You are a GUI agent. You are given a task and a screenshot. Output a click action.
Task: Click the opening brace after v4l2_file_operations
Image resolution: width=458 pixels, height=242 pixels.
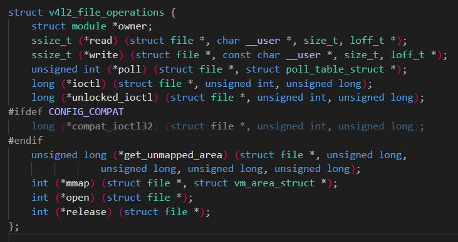173,13
